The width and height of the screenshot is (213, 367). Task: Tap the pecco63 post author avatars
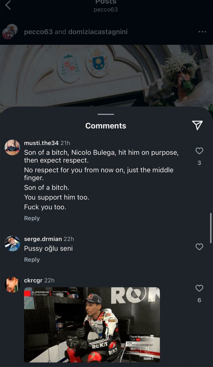[x=10, y=32]
